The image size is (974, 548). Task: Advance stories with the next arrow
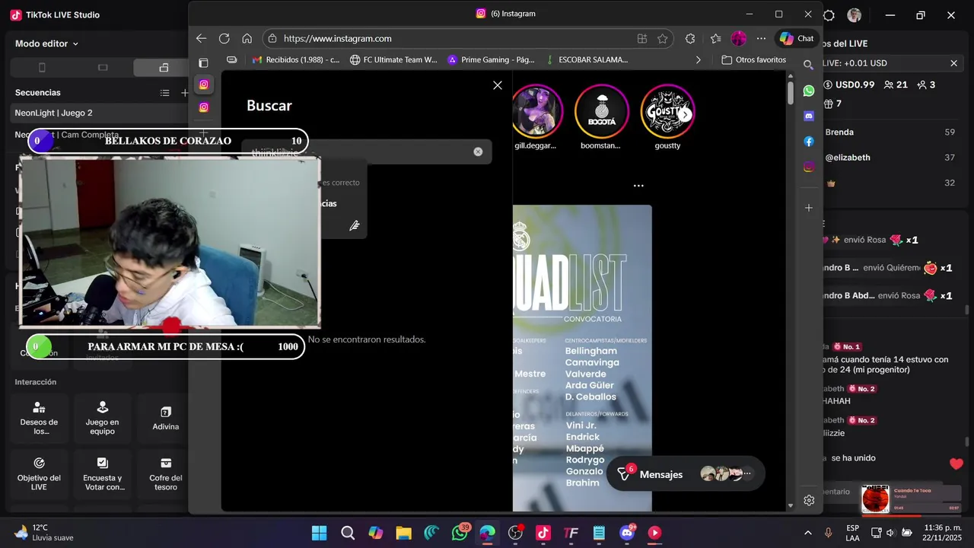pyautogui.click(x=686, y=114)
